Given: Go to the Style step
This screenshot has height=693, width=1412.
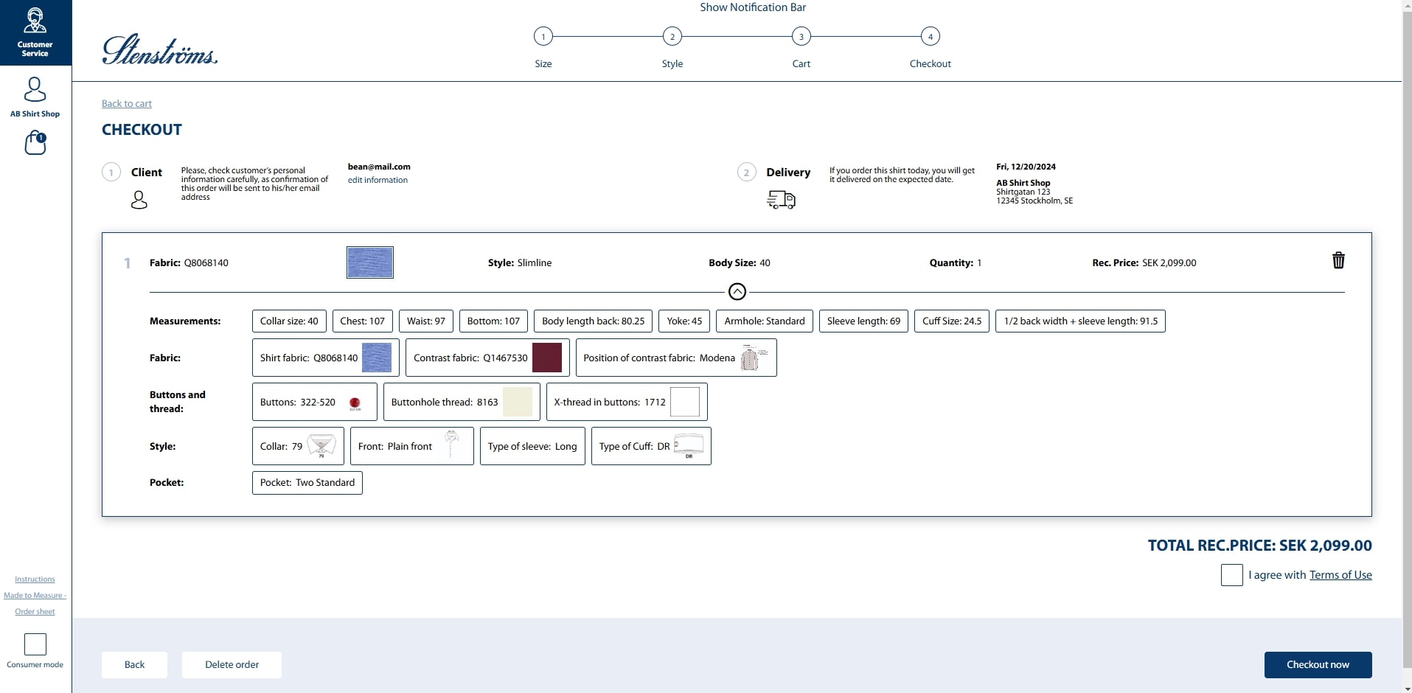Looking at the screenshot, I should (672, 36).
